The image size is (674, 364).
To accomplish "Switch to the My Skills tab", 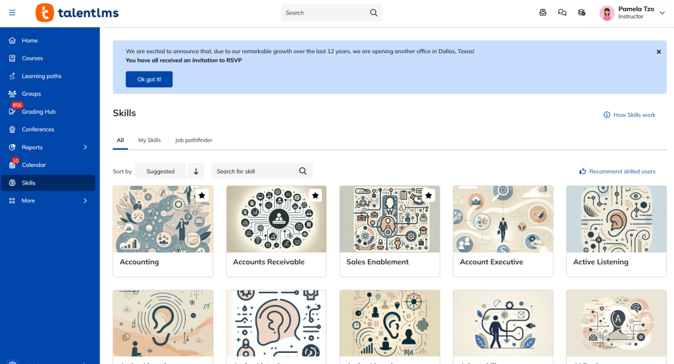I will click(149, 140).
